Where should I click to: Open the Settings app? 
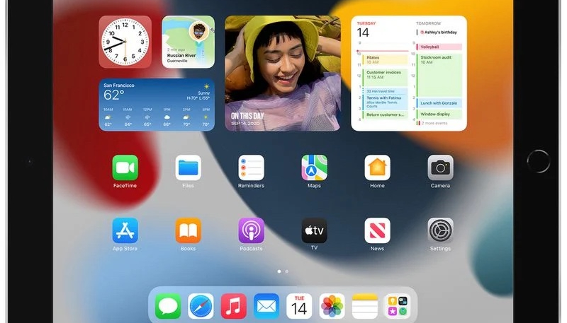[x=440, y=230]
